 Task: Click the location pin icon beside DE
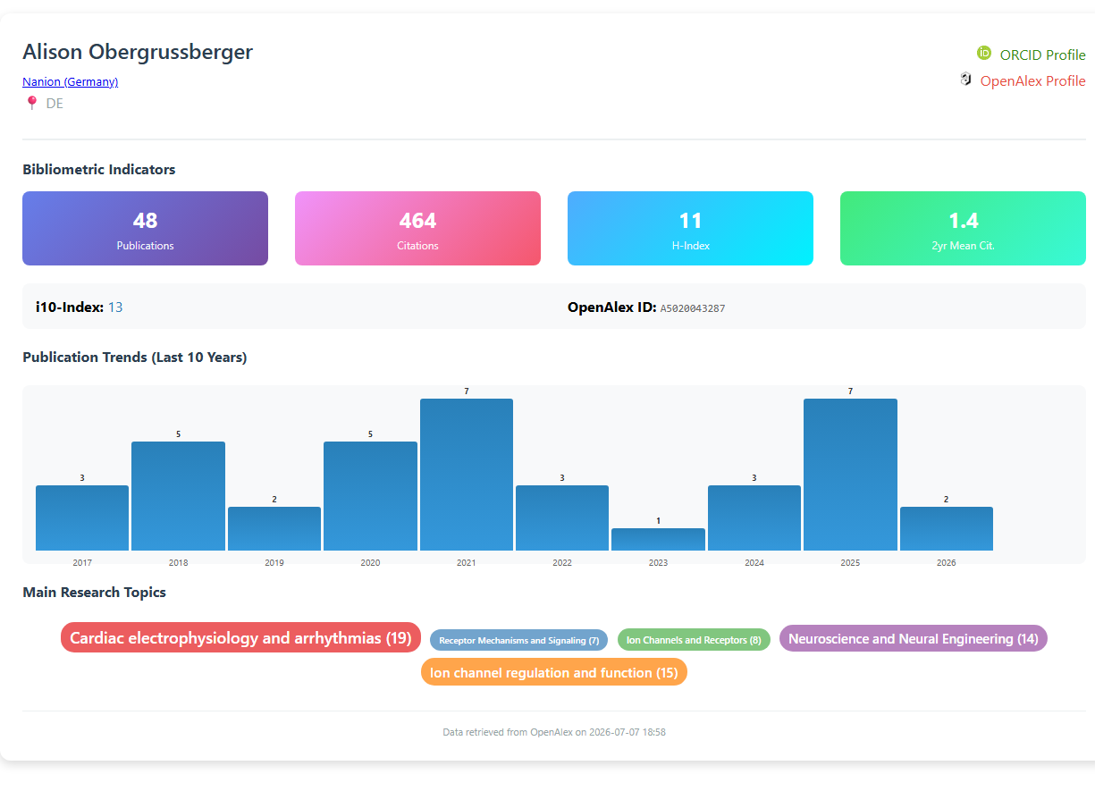click(x=32, y=103)
